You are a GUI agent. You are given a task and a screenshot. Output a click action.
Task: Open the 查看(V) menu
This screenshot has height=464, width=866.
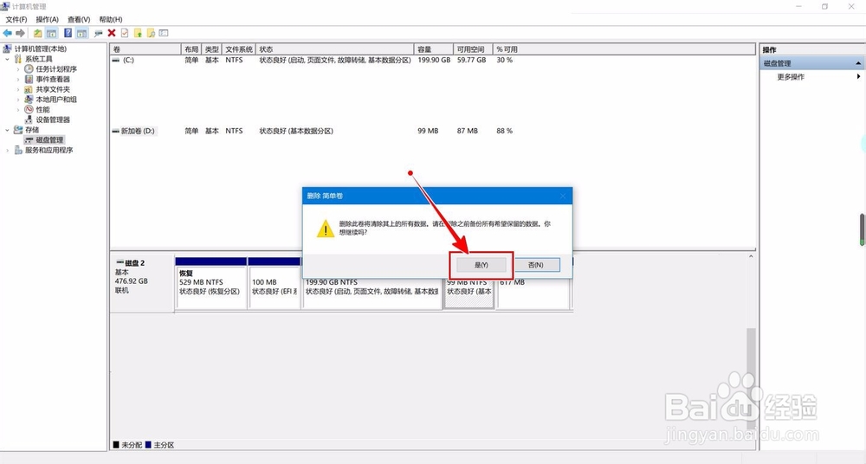(79, 19)
